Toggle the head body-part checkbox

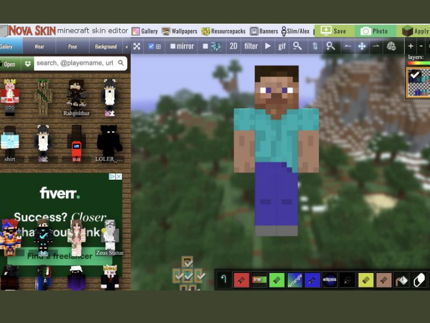188,263
